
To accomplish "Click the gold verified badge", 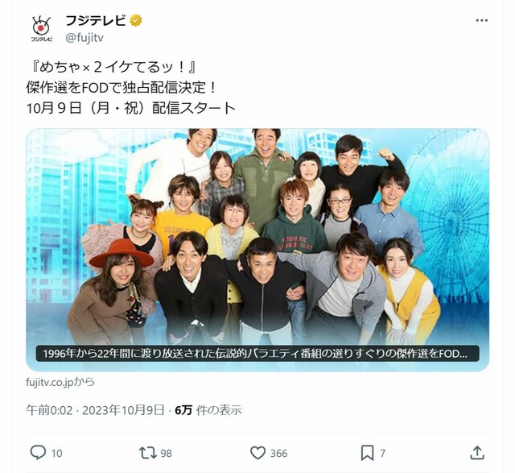I will pos(136,20).
